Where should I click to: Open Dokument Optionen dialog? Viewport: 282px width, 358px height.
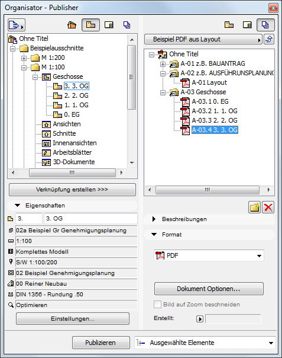tap(209, 289)
